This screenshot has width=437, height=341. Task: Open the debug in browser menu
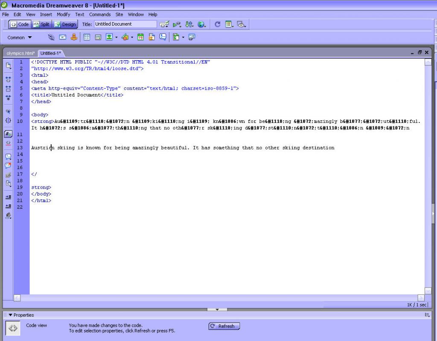(x=177, y=24)
